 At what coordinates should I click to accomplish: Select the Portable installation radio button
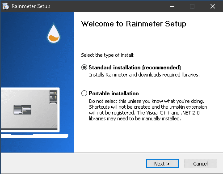(84, 93)
